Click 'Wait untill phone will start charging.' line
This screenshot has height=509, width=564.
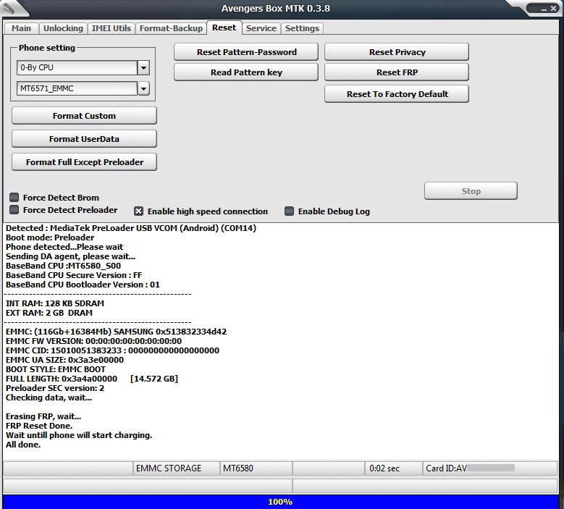pyautogui.click(x=79, y=435)
